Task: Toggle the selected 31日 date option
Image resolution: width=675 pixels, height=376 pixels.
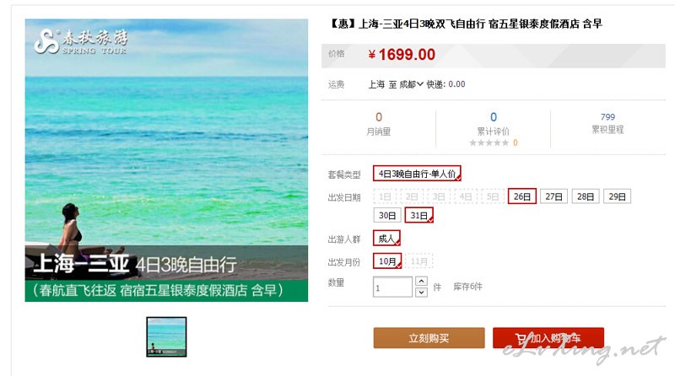Action: pyautogui.click(x=418, y=215)
